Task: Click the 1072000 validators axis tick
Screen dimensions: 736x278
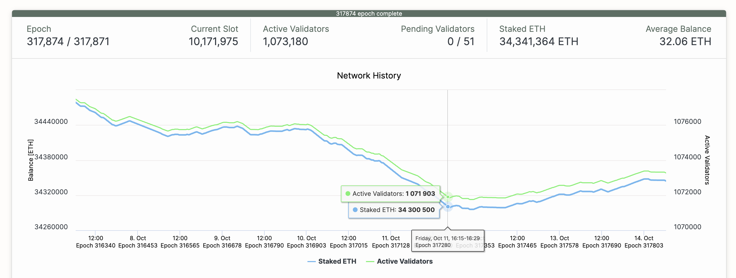Action: (x=687, y=192)
